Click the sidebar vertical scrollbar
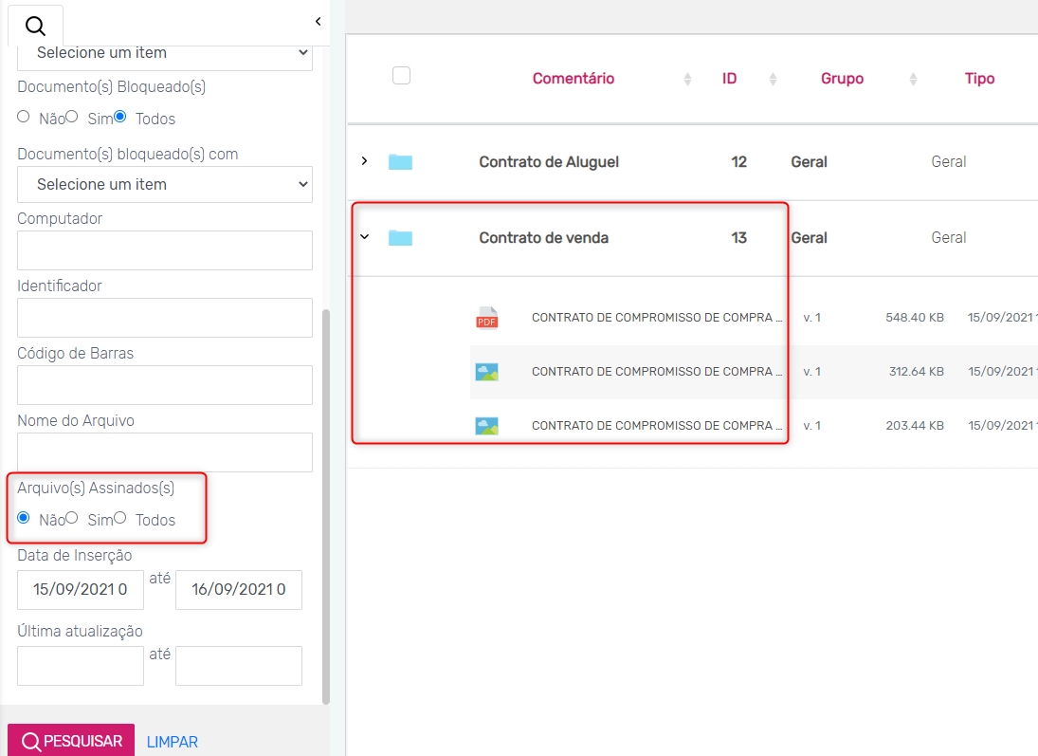This screenshot has height=756, width=1038. pyautogui.click(x=326, y=503)
